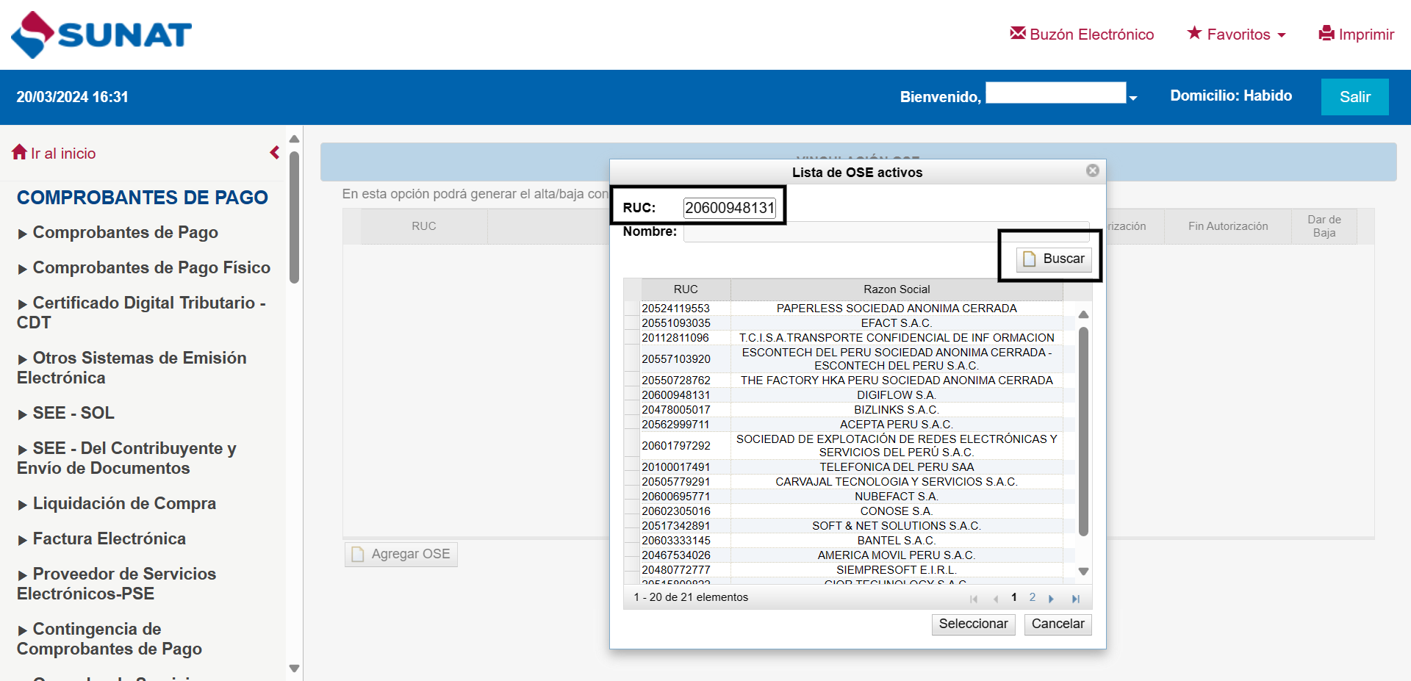The width and height of the screenshot is (1411, 681).
Task: Expand Certificado Digital Tributario - CDT
Action: (x=141, y=312)
